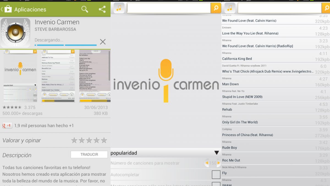Image resolution: width=330 pixels, height=186 pixels.
Task: Rate the app five stars
Action: (x=104, y=140)
